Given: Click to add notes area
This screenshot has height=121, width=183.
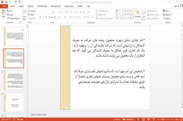Looking at the screenshot, I should [38, 115].
